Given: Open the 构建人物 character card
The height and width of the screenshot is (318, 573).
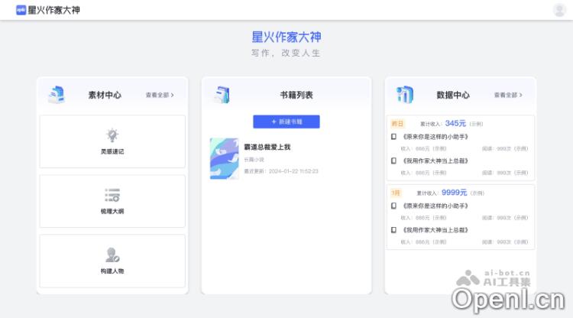Looking at the screenshot, I should [112, 261].
